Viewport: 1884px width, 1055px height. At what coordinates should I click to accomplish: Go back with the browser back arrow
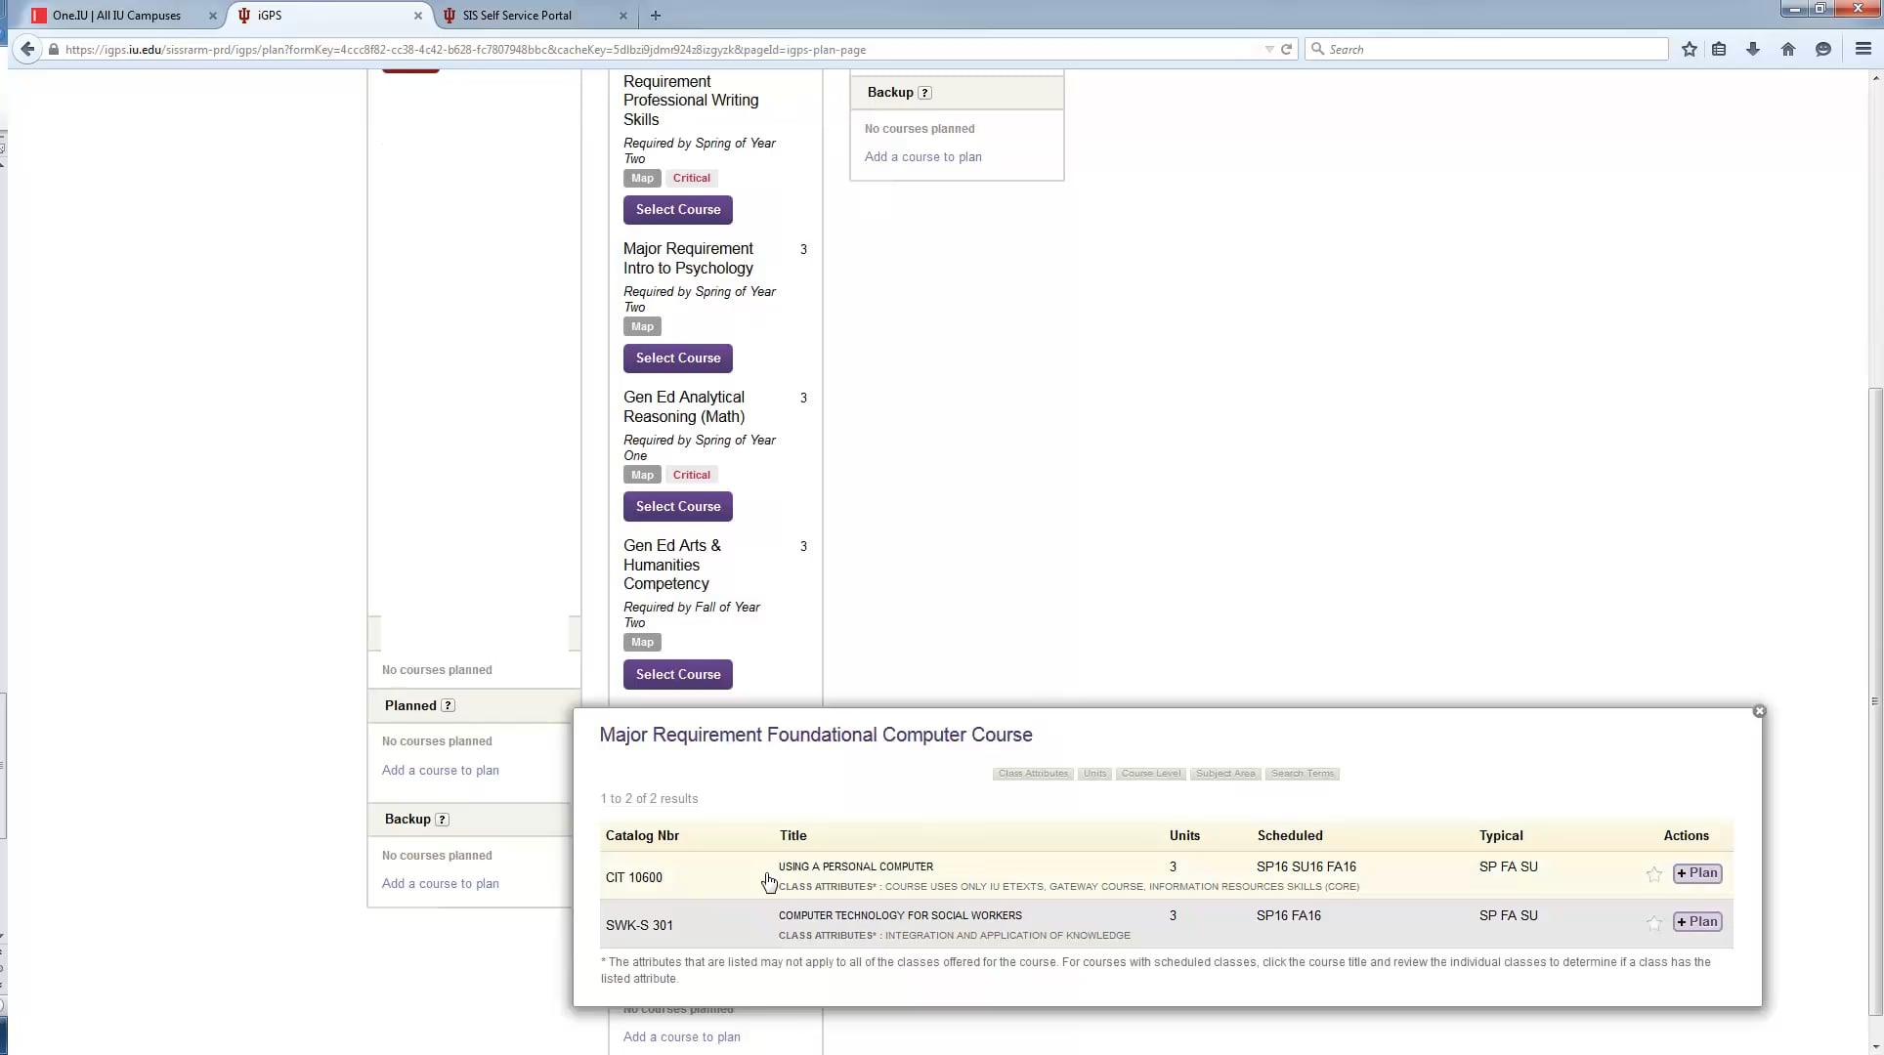(x=27, y=49)
